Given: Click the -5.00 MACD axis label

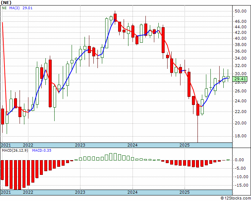Looking at the screenshot, I should pyautogui.click(x=241, y=168).
